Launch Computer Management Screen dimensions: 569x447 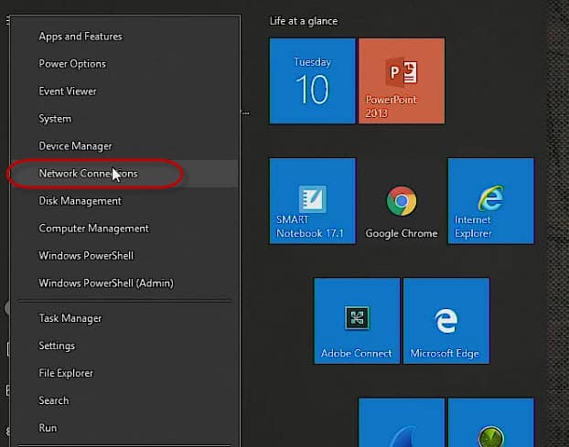point(124,229)
